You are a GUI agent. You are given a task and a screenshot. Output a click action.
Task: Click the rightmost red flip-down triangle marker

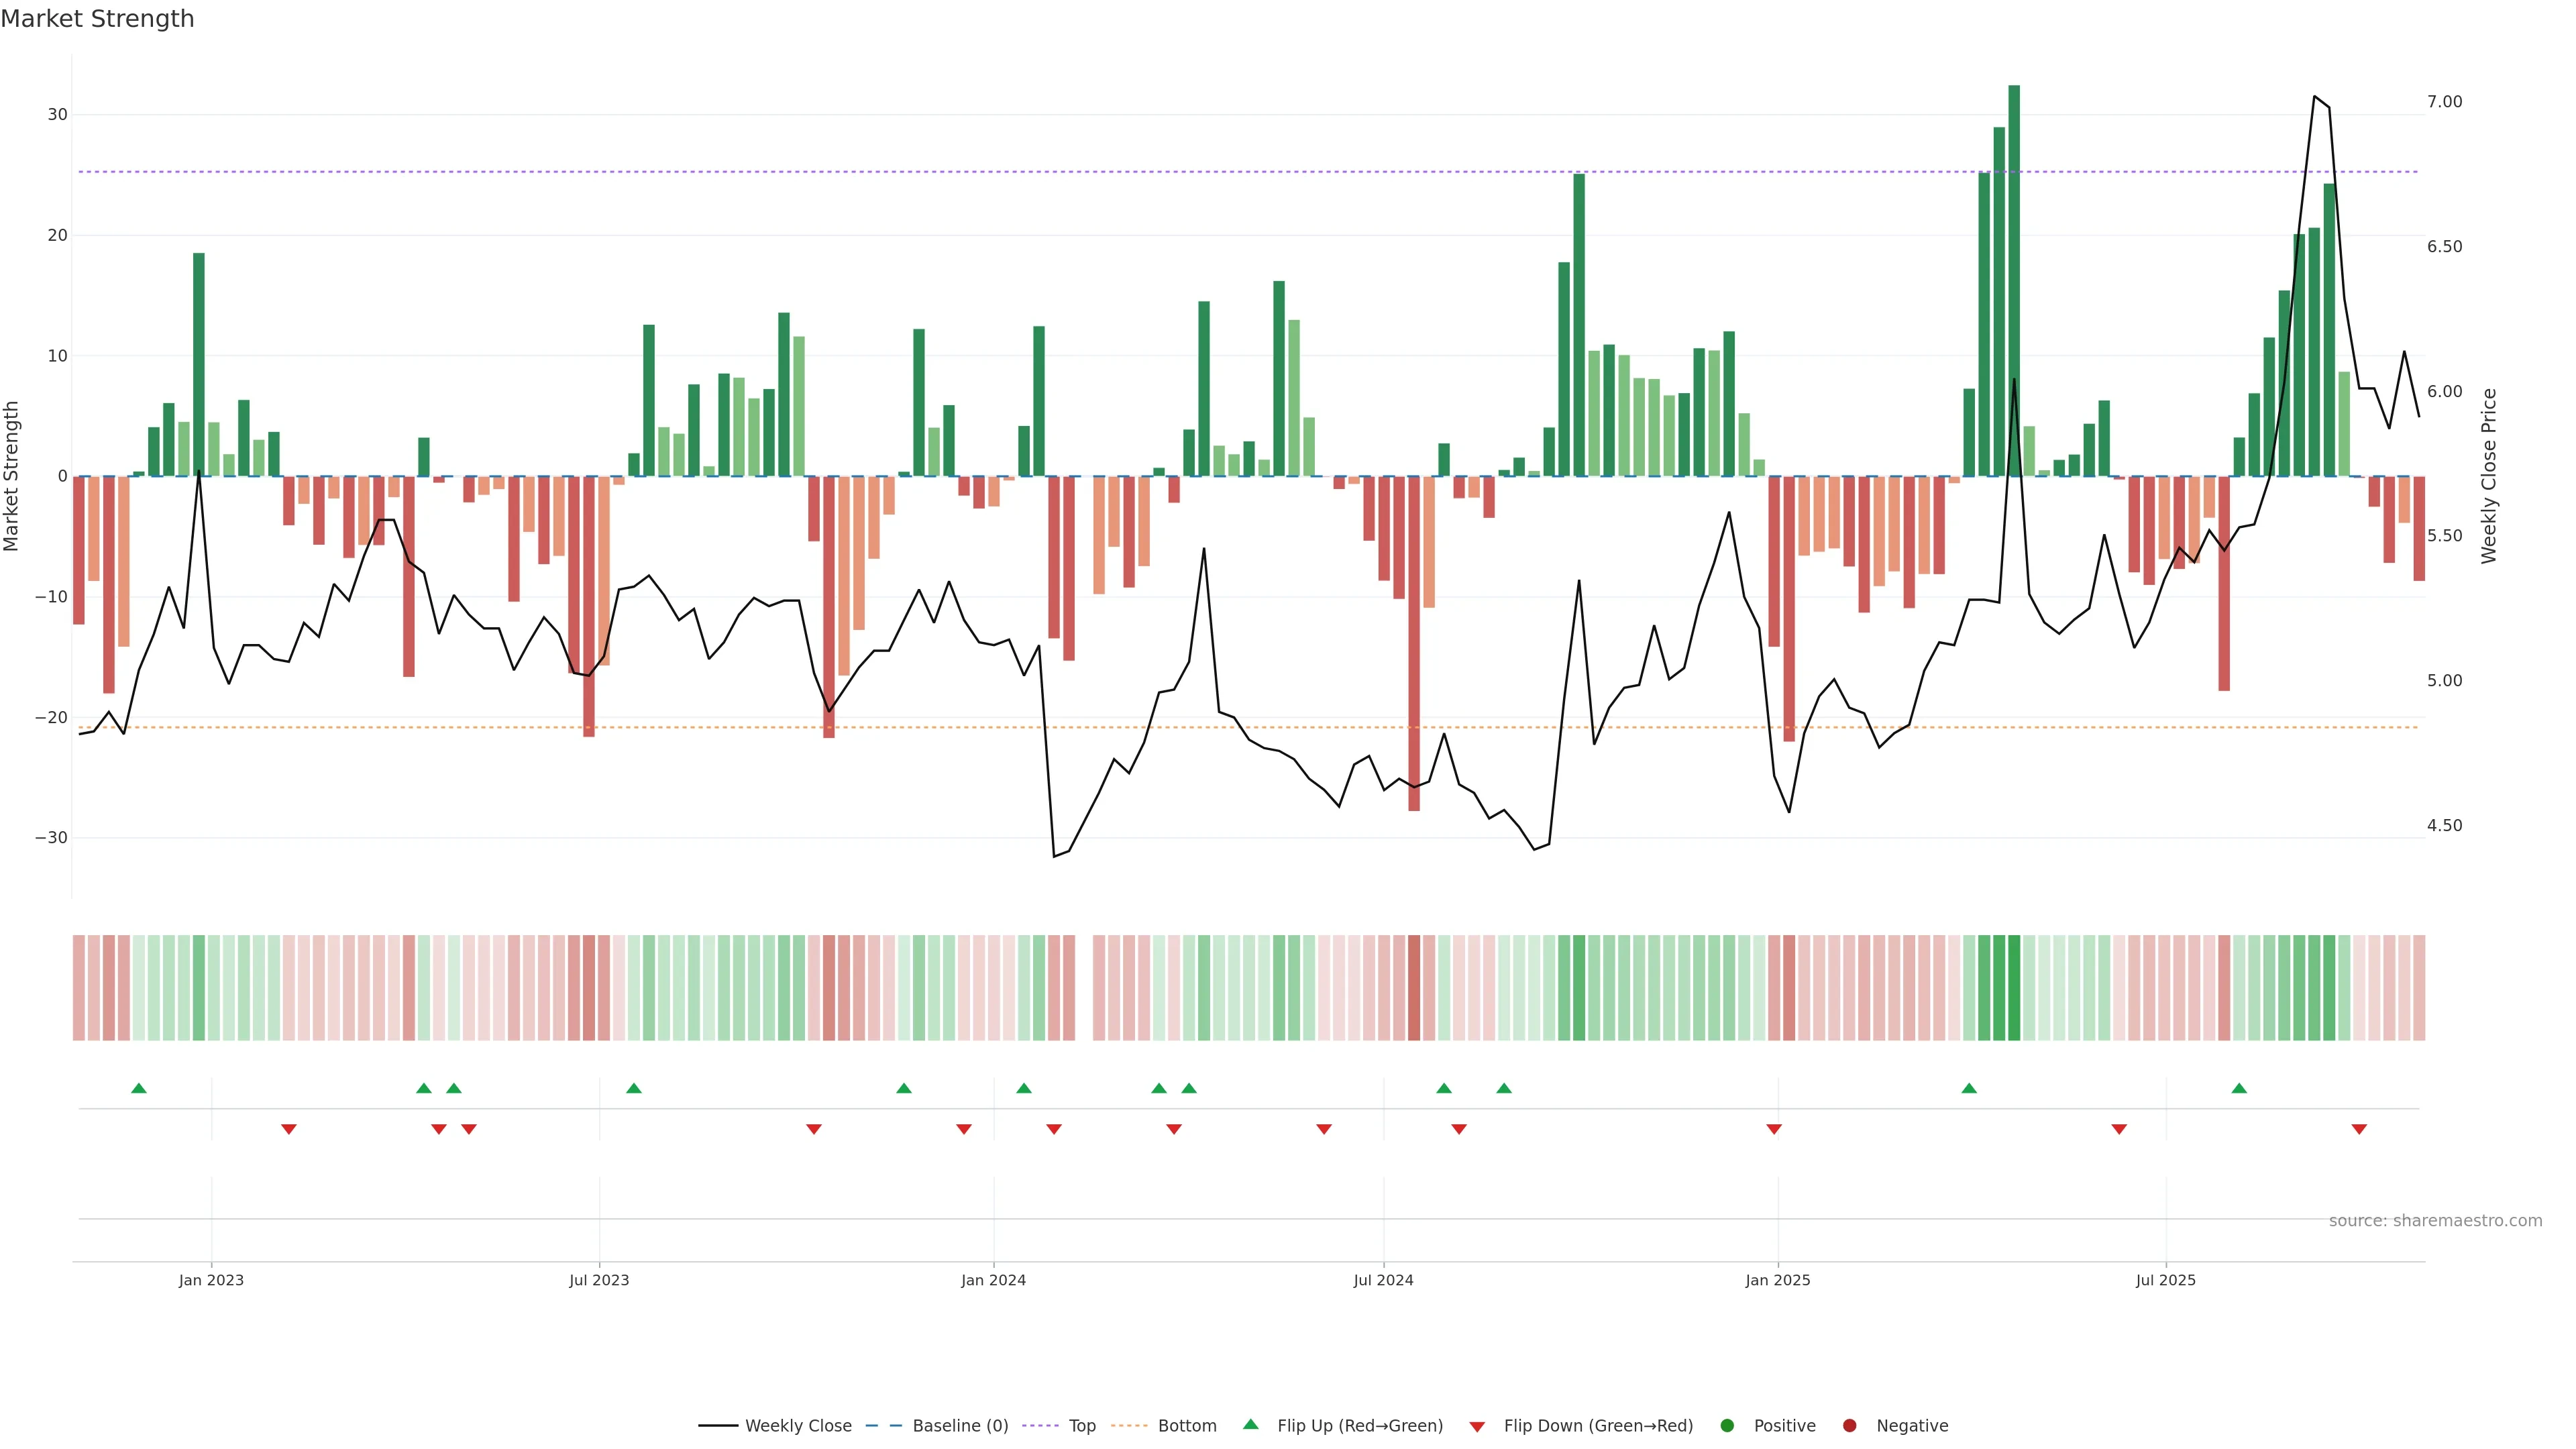point(2359,1129)
